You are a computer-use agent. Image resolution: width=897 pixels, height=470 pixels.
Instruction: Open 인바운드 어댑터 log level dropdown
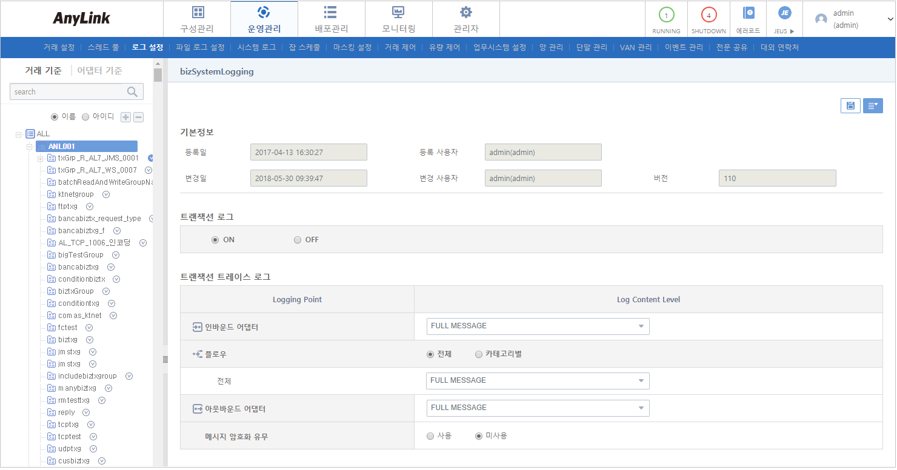538,326
